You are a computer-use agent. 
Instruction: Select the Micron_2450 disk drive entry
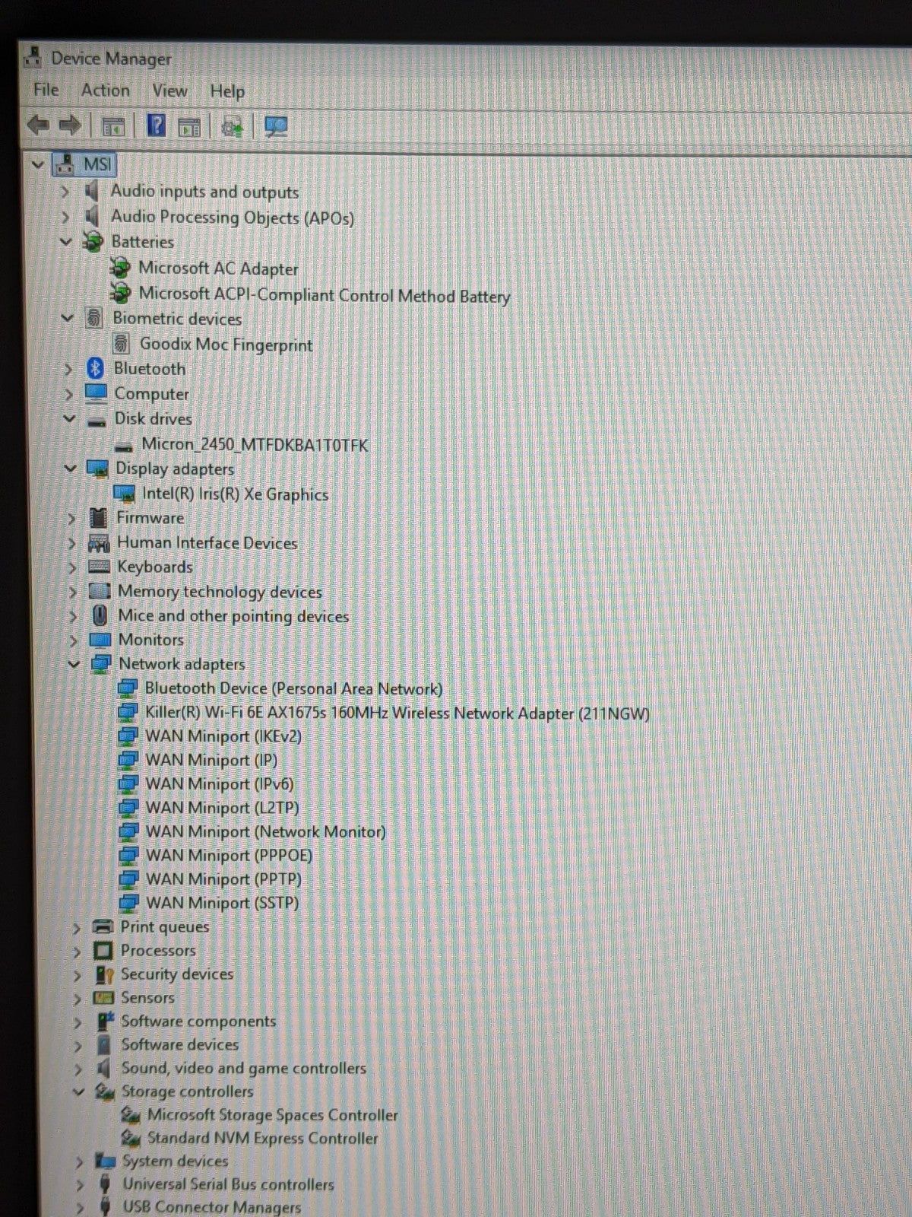coord(255,445)
